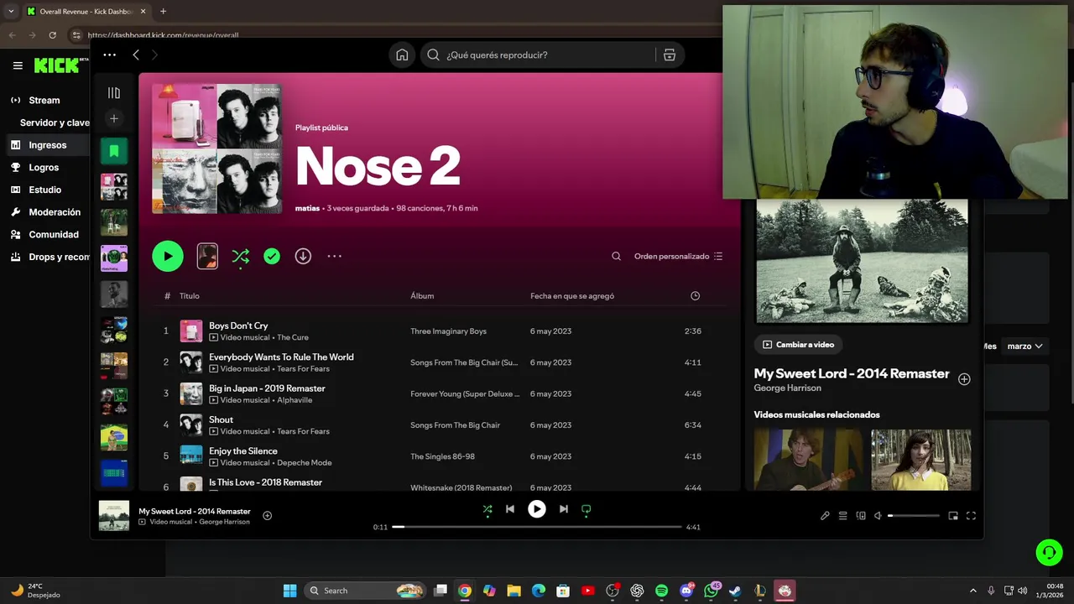Click the Windows Start button

tap(289, 591)
